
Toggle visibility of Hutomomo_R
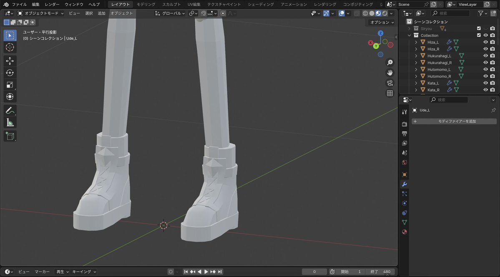point(485,76)
